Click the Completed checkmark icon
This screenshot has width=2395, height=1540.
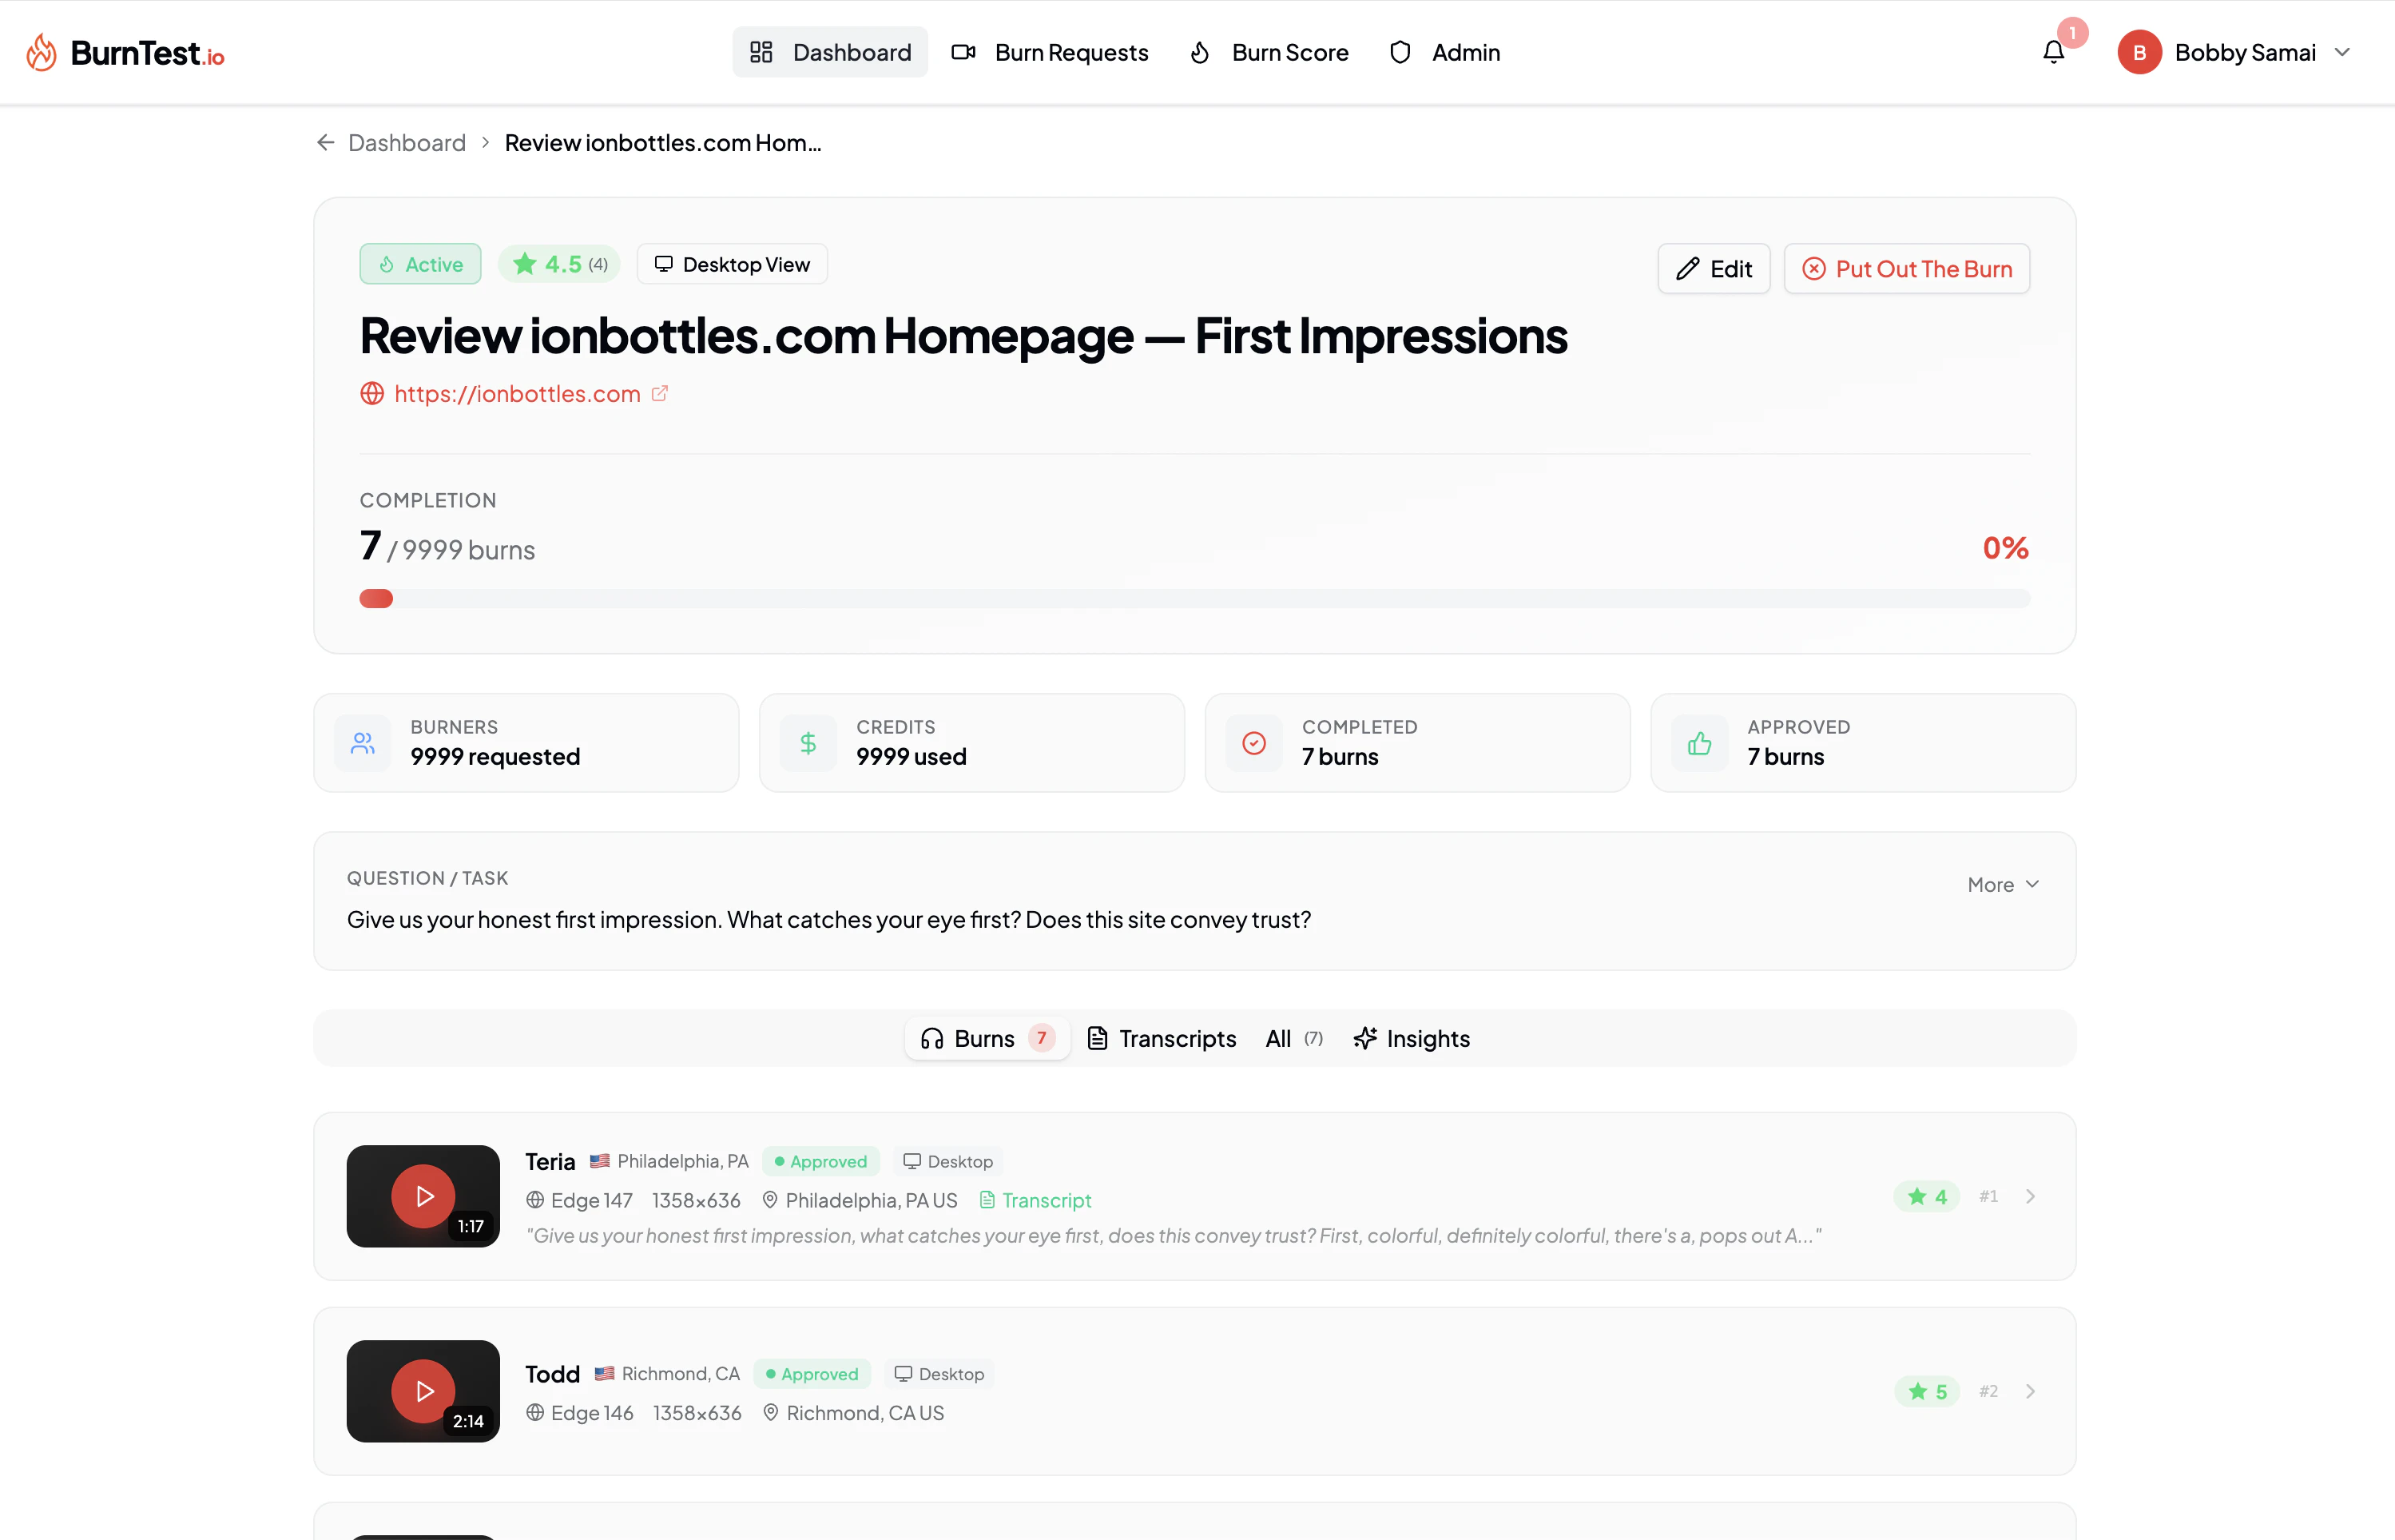point(1254,743)
